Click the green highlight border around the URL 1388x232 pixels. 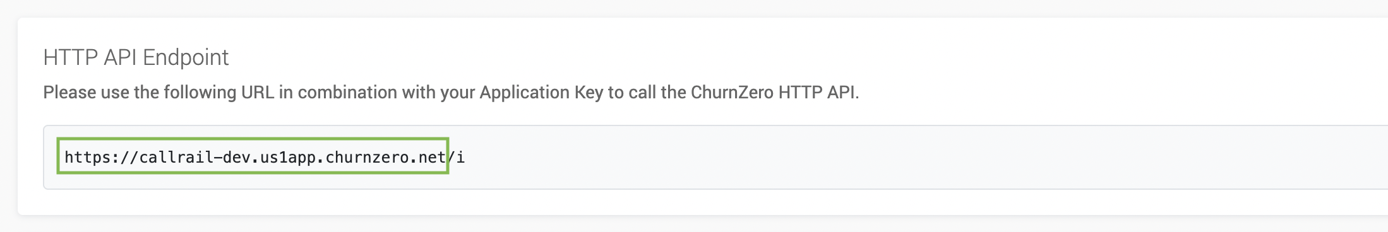click(253, 139)
